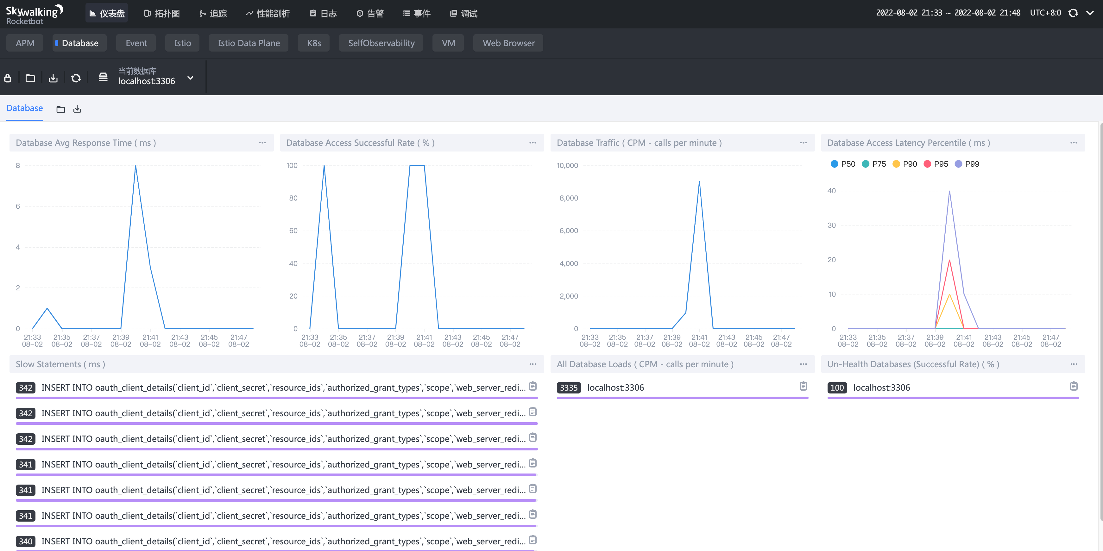Copy localhost:3306 in All Database Loads

point(803,386)
